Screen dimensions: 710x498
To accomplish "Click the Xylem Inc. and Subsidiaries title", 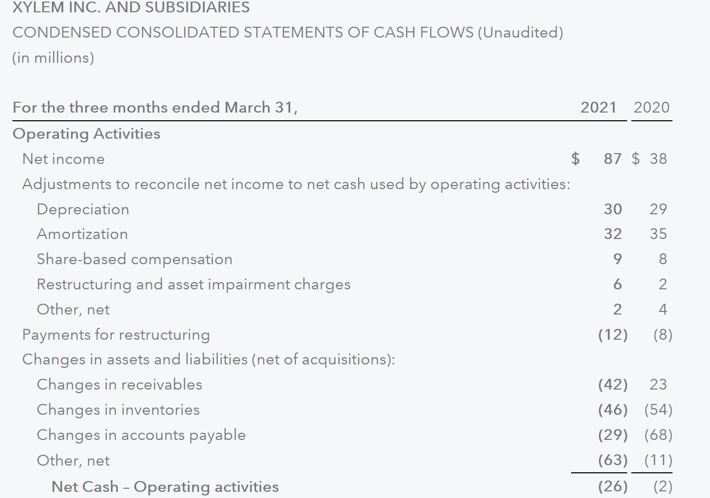I will point(131,8).
